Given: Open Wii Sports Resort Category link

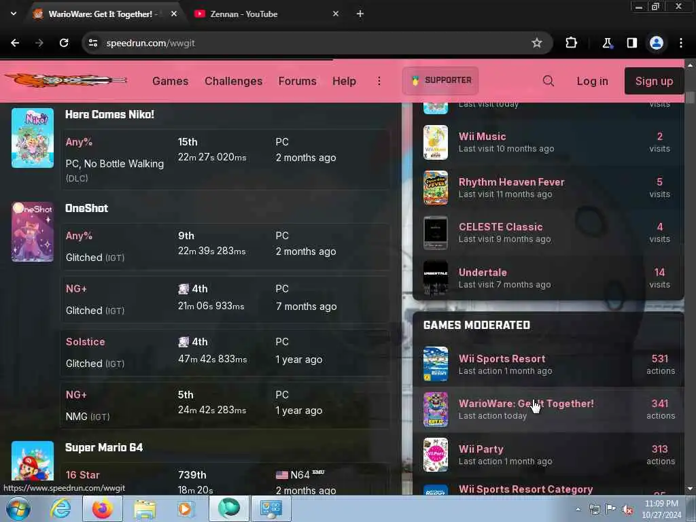Looking at the screenshot, I should 525,489.
